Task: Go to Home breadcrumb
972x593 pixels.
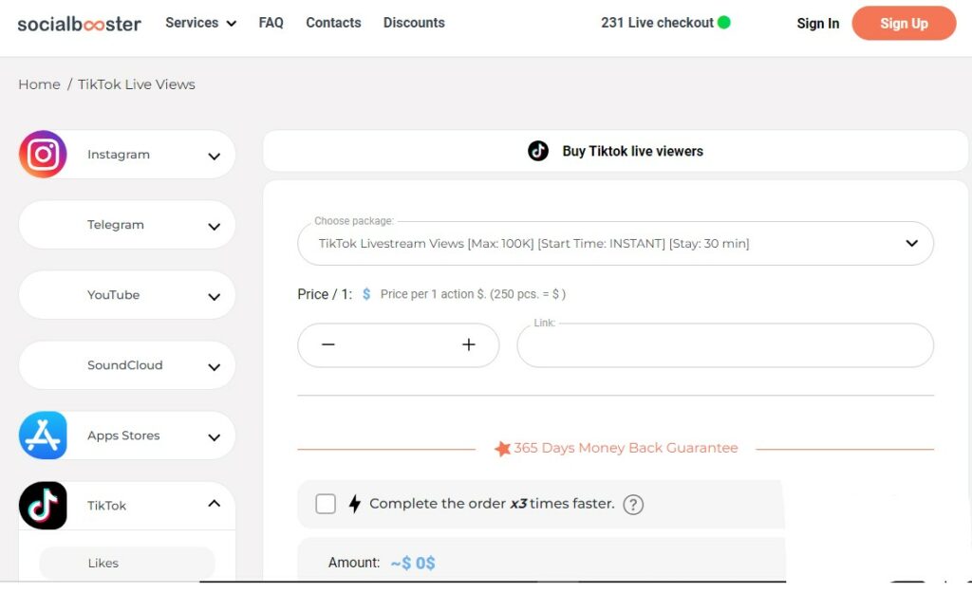Action: point(39,84)
